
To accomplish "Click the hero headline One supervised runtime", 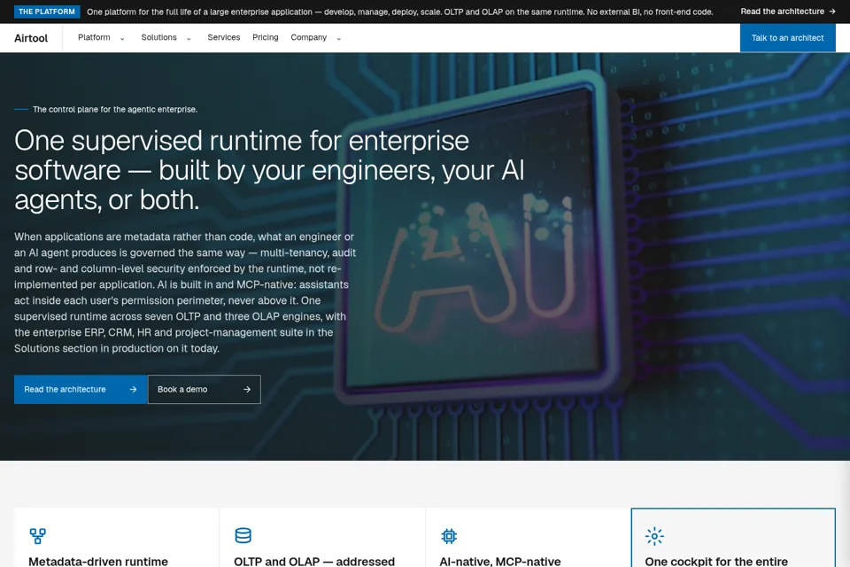I will [269, 170].
